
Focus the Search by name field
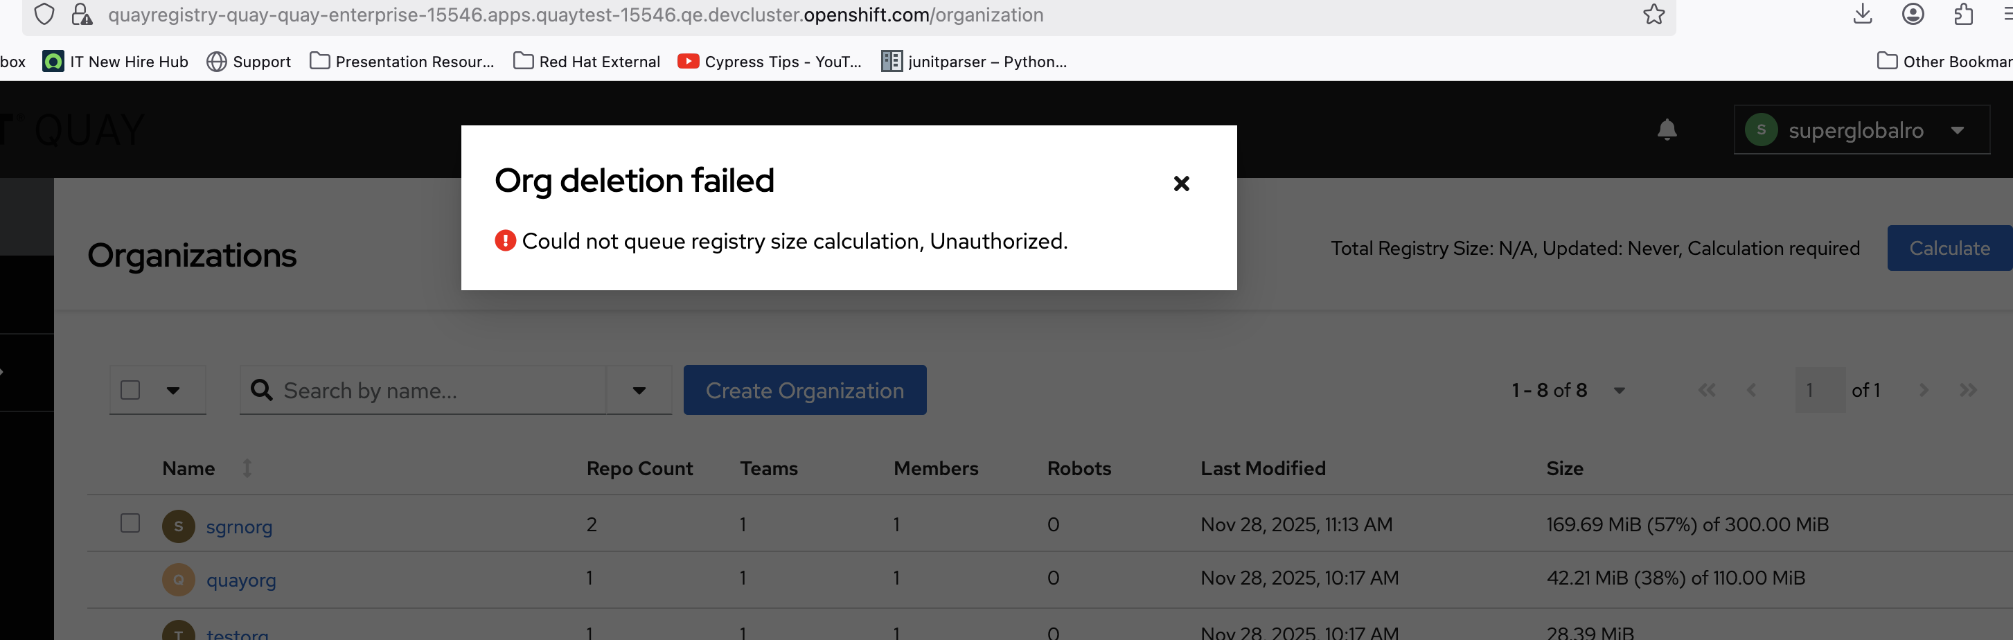438,390
